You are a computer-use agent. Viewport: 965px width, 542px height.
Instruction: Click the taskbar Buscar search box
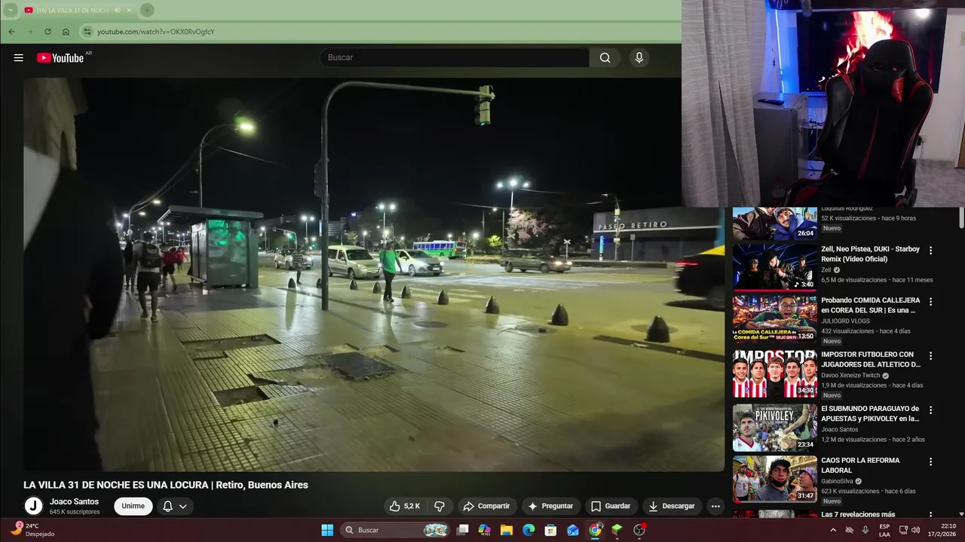pos(396,530)
